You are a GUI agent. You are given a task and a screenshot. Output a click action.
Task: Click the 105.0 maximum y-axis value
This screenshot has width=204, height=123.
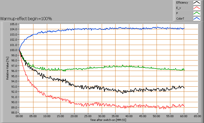click(14, 24)
